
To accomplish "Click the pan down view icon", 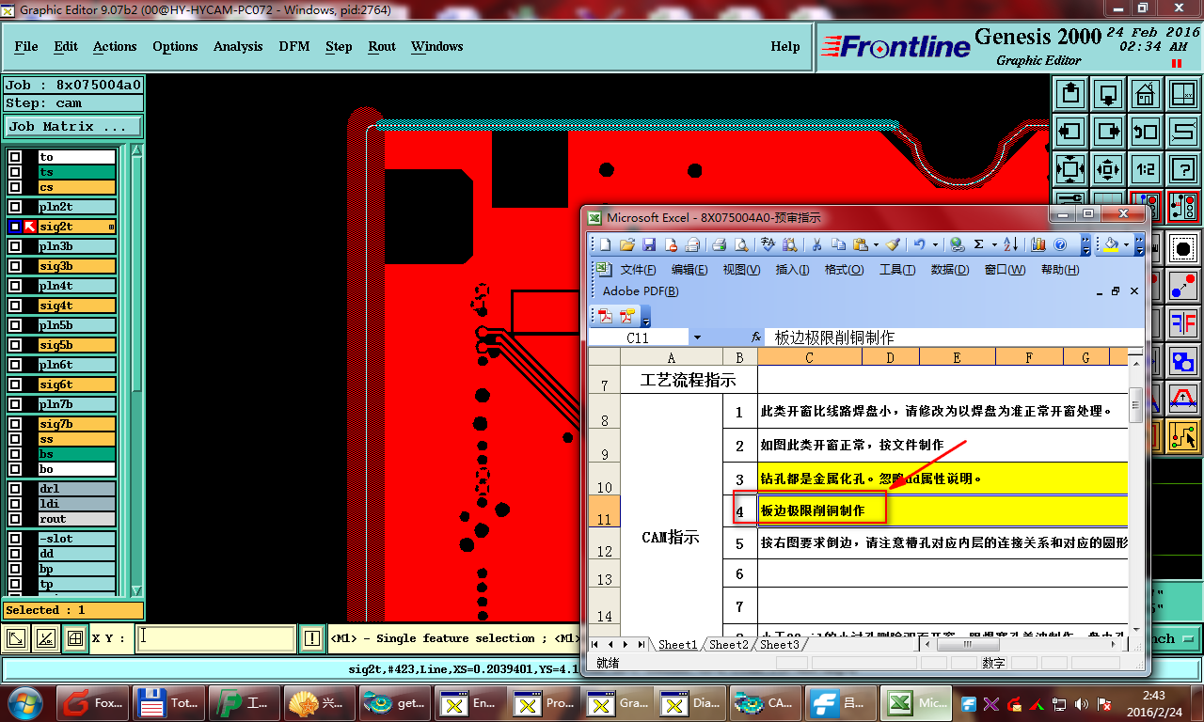I will (1108, 94).
